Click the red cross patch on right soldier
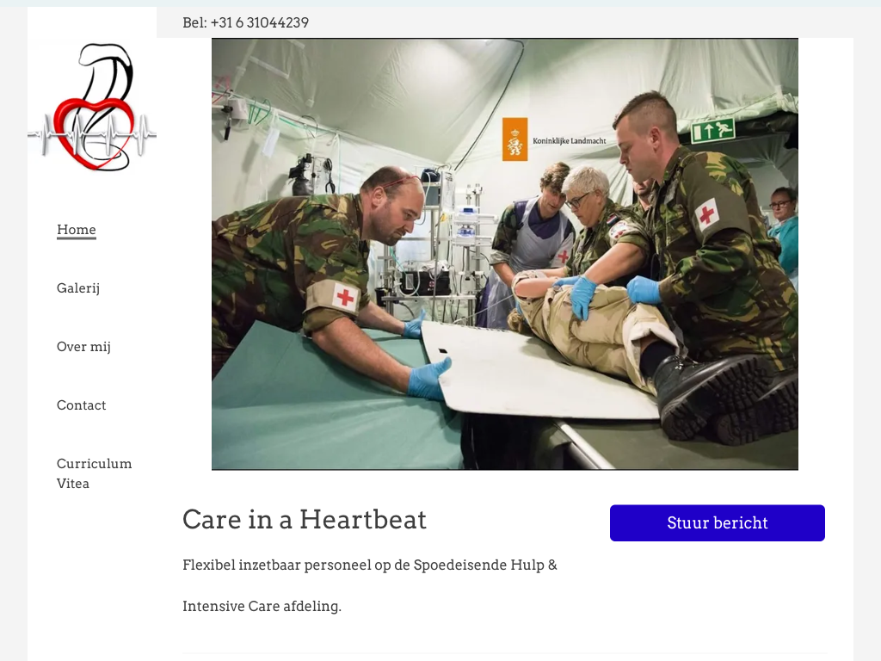881x661 pixels. tap(707, 214)
